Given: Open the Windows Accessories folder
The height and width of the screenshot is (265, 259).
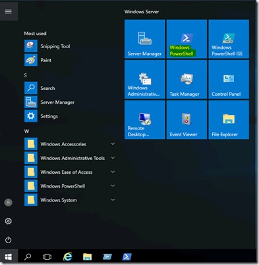Looking at the screenshot, I should click(70, 144).
